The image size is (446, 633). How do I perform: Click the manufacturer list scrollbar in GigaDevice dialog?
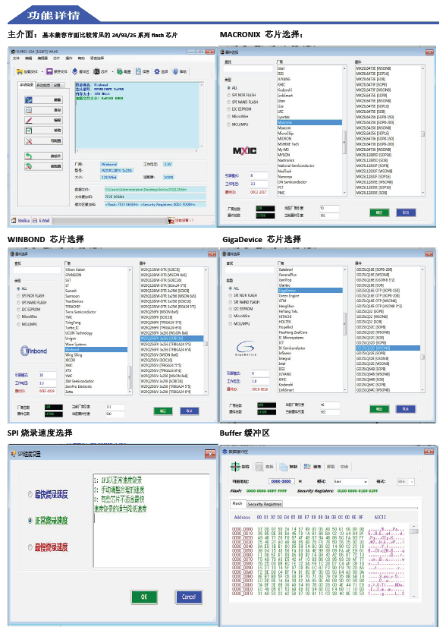(344, 329)
